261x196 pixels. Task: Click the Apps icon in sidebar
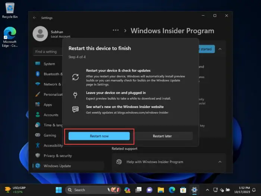point(38,105)
